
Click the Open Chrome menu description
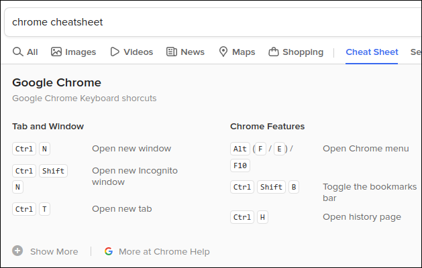click(366, 148)
